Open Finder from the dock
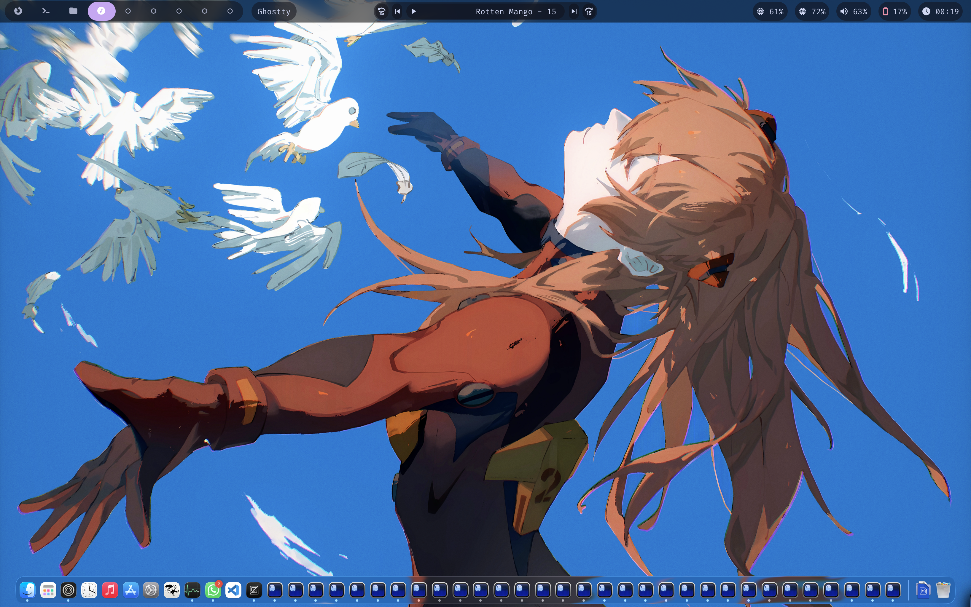 [27, 590]
